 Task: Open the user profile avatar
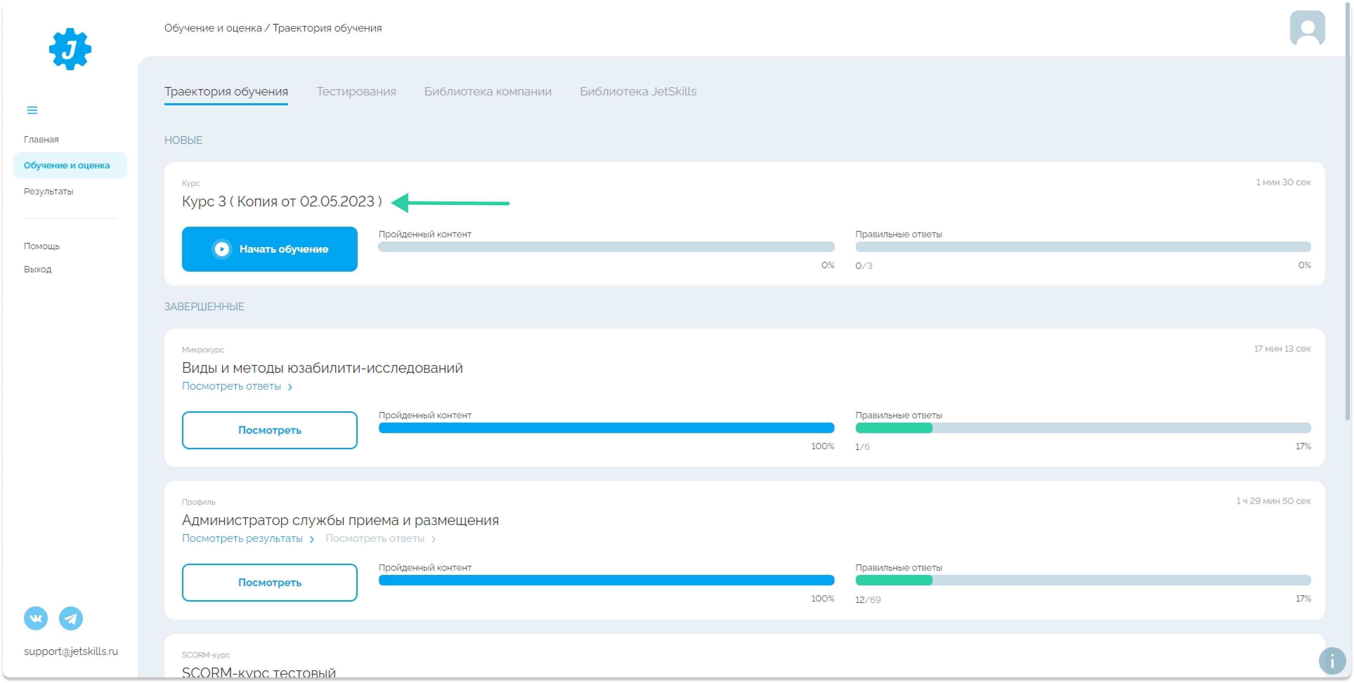(1307, 28)
